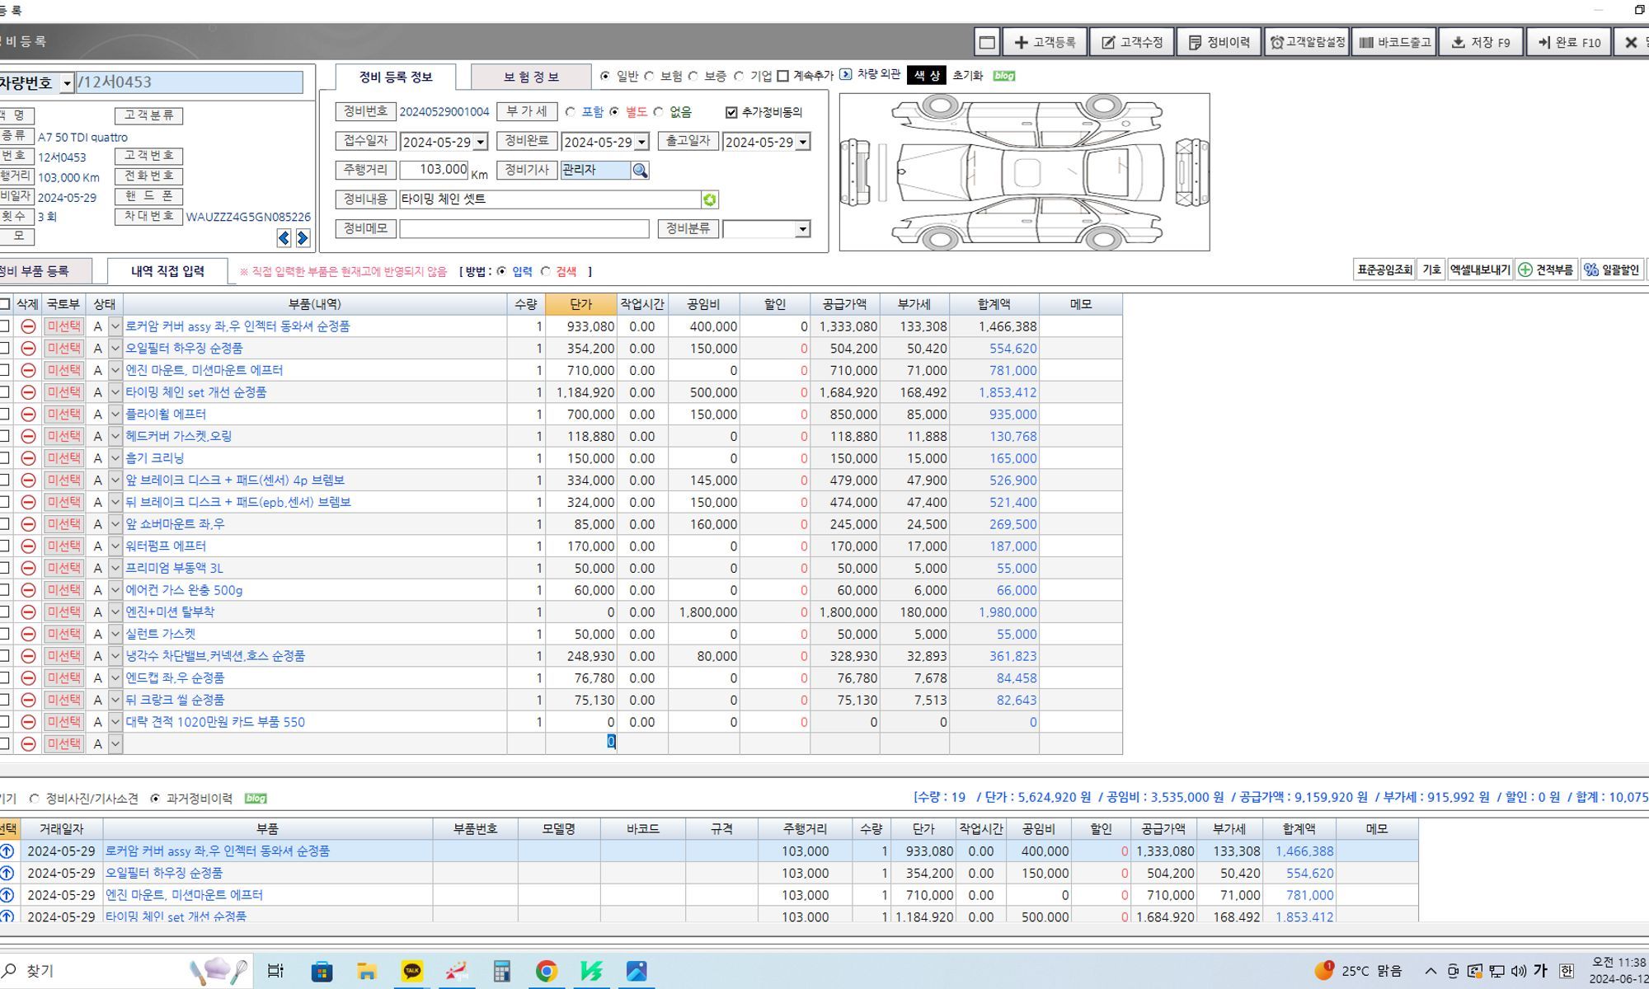This screenshot has height=989, width=1649.
Task: Save with 저장 F9 button
Action: click(1481, 42)
